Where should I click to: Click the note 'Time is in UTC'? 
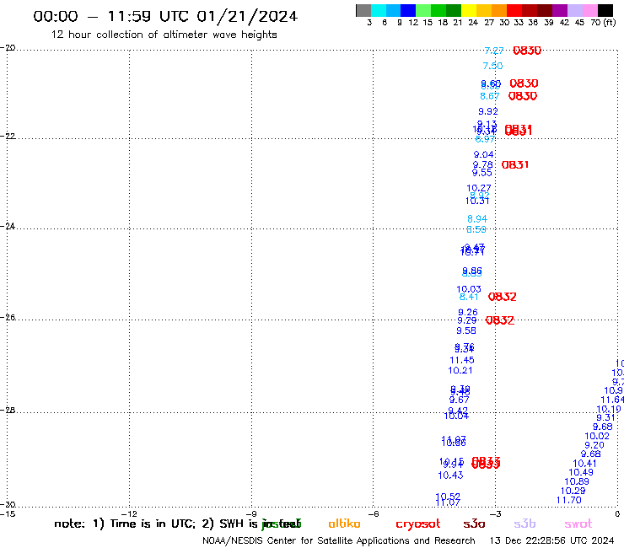pos(153,524)
